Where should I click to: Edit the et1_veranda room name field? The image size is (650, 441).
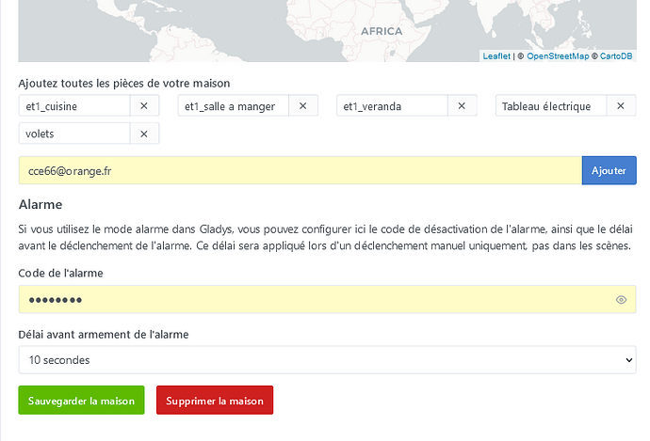click(x=392, y=106)
